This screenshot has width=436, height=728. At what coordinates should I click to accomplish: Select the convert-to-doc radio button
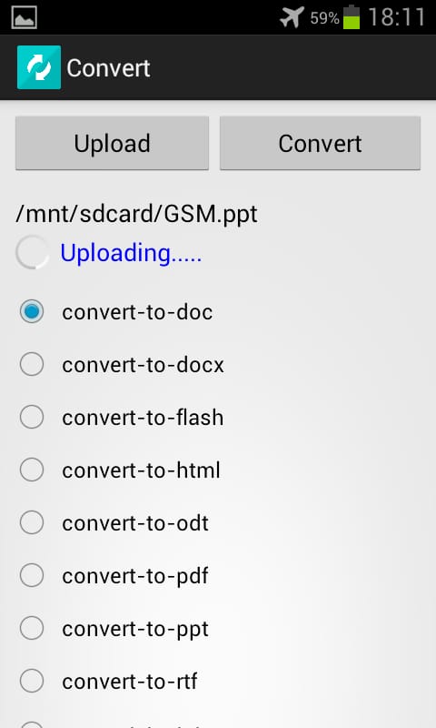(32, 311)
